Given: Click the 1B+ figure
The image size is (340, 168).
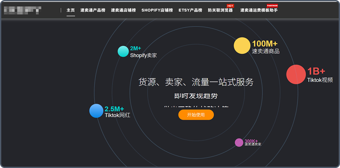Looking at the screenshot, I should (316, 71).
